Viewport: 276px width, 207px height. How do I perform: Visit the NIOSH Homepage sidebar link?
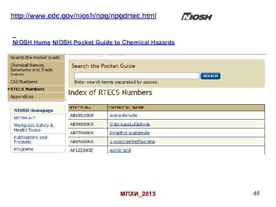tap(33, 110)
